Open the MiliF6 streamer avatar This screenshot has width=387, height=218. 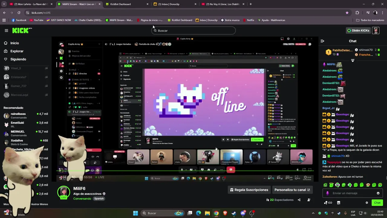coord(63,192)
